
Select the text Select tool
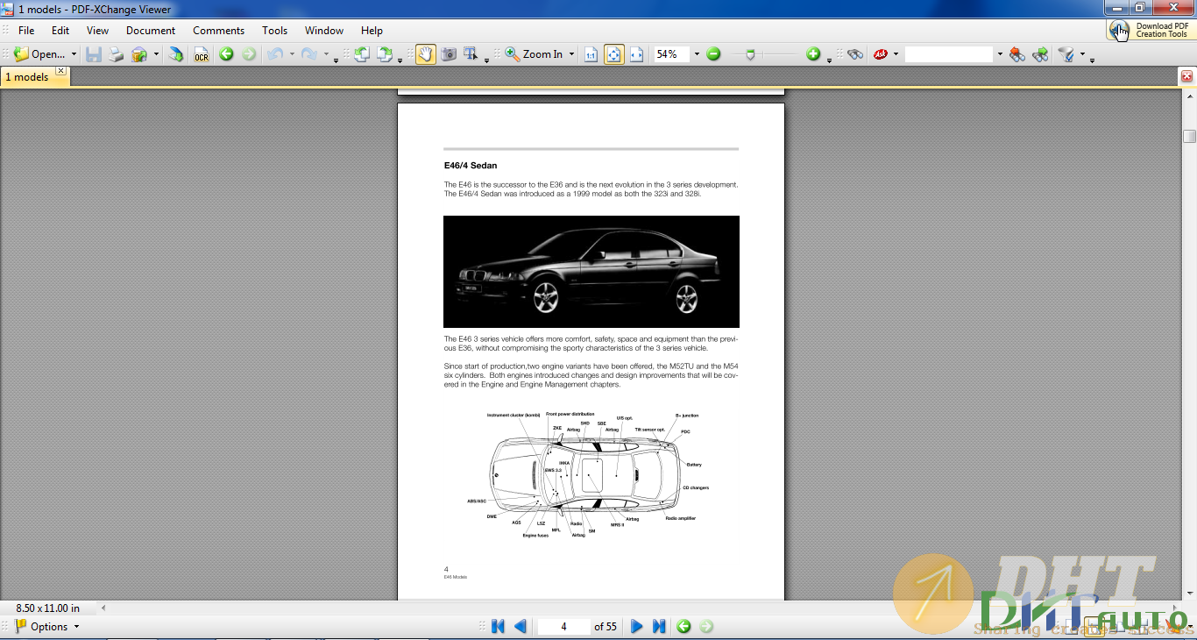tap(471, 54)
